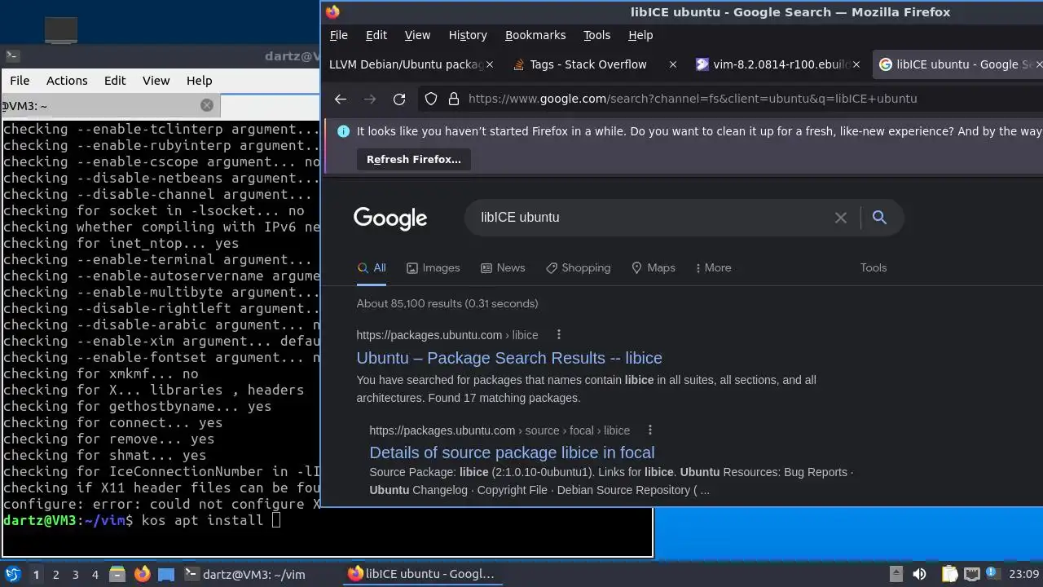This screenshot has width=1043, height=587.
Task: Open the three-dot menu beside packages.ubuntu.com › libice
Action: point(558,334)
